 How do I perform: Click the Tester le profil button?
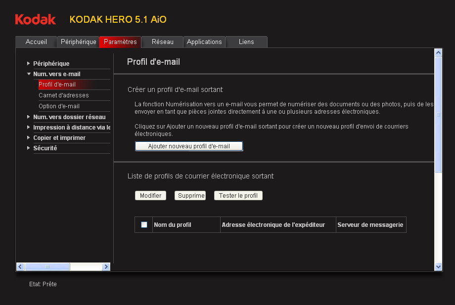point(238,196)
